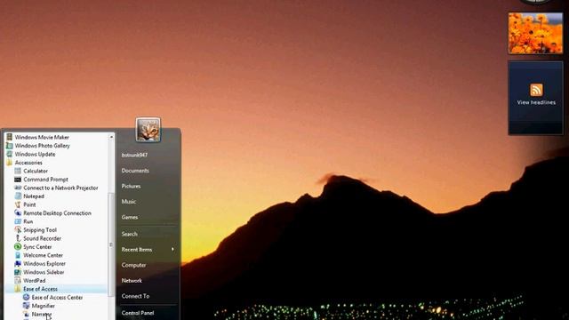
Task: Open Sound Recorder icon
Action: pos(18,238)
